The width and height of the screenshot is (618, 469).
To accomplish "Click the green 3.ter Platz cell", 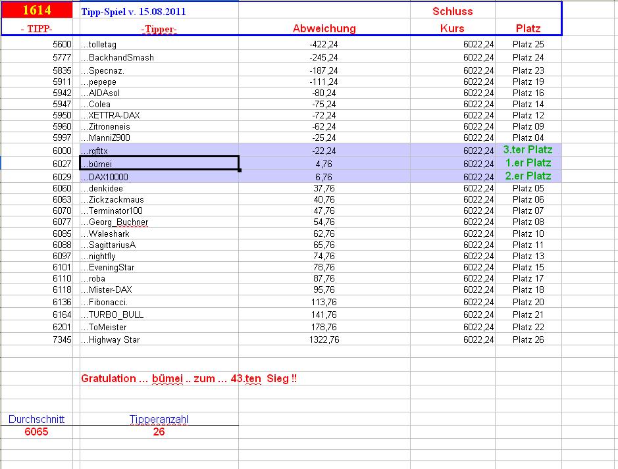I will [x=527, y=150].
